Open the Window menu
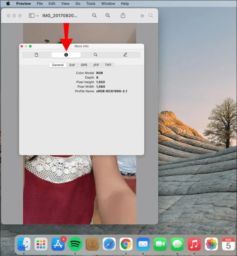The image size is (237, 256). (108, 3)
